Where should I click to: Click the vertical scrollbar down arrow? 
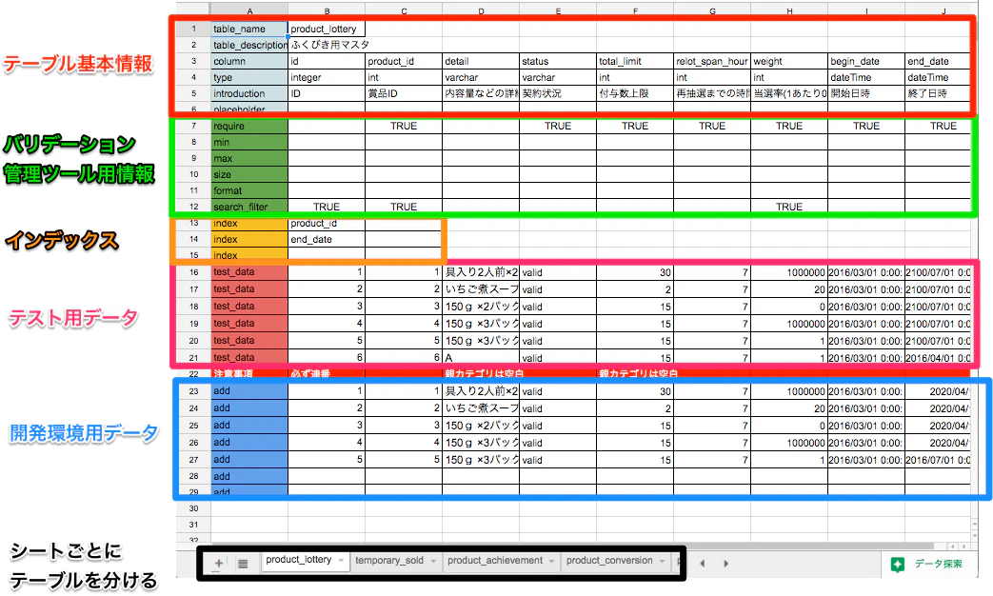pos(974,536)
